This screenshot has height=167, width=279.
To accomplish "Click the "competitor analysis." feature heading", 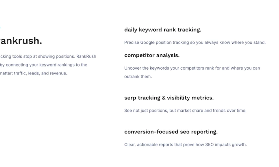I will (152, 55).
